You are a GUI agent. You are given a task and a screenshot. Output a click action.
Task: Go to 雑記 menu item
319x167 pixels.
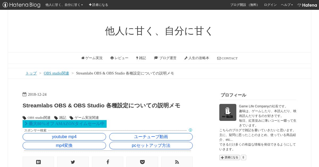tap(141, 58)
